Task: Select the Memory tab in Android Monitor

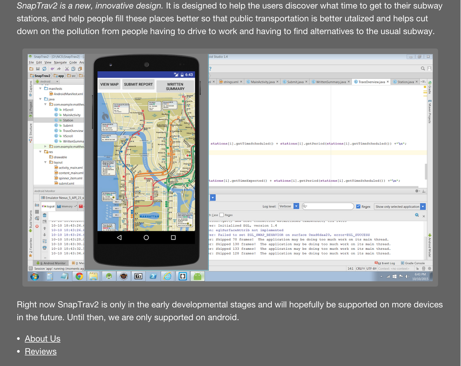Action: [67, 206]
